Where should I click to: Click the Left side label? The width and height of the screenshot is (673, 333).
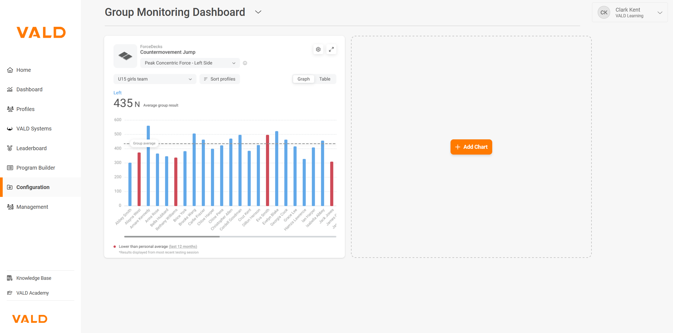pos(117,93)
